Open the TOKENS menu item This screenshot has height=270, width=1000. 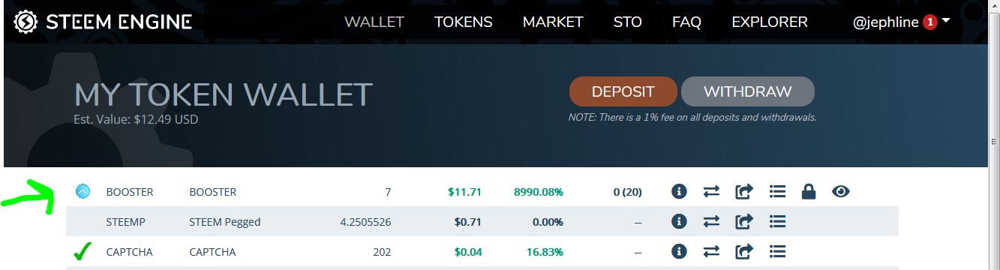pyautogui.click(x=463, y=22)
